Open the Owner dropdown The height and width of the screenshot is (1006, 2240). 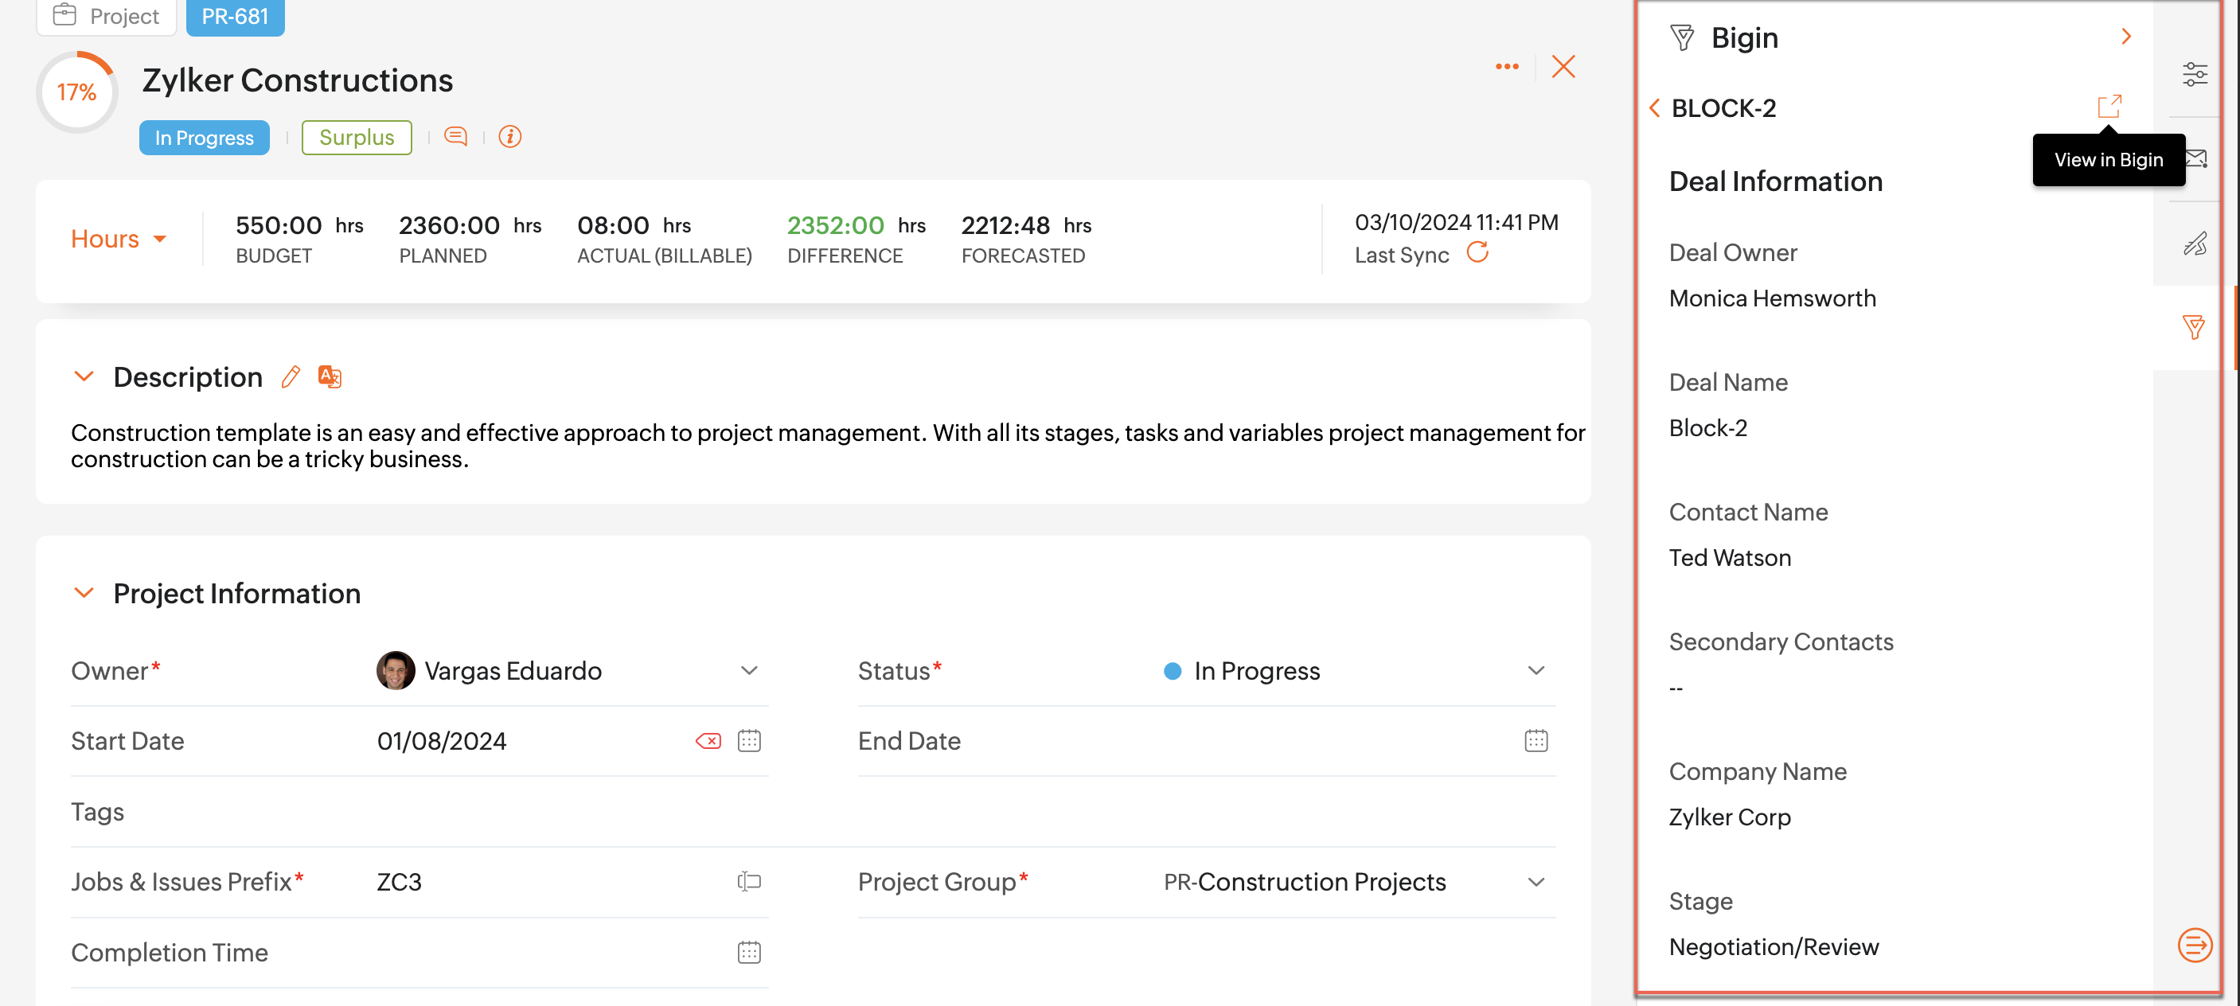click(x=749, y=670)
